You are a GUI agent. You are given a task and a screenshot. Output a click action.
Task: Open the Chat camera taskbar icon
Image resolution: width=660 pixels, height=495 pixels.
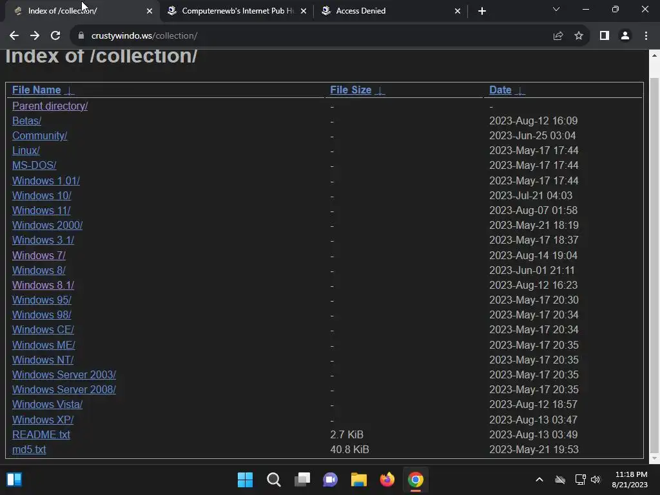[x=331, y=480]
